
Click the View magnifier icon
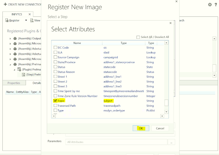pyautogui.click(x=32, y=21)
